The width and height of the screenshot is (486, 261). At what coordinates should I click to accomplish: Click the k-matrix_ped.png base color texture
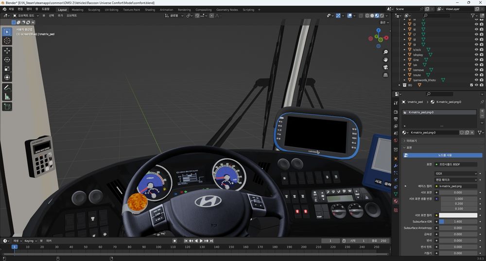click(456, 186)
